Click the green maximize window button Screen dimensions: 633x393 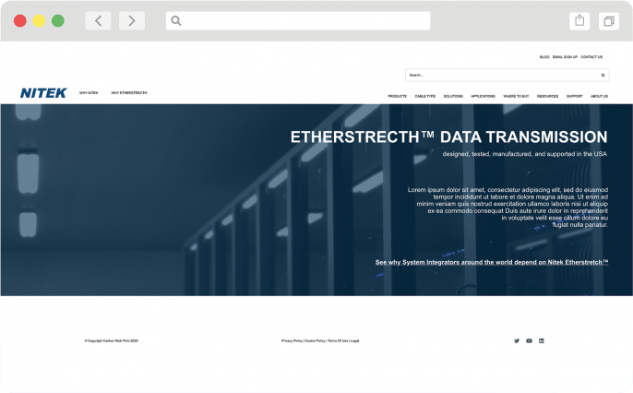(x=58, y=20)
